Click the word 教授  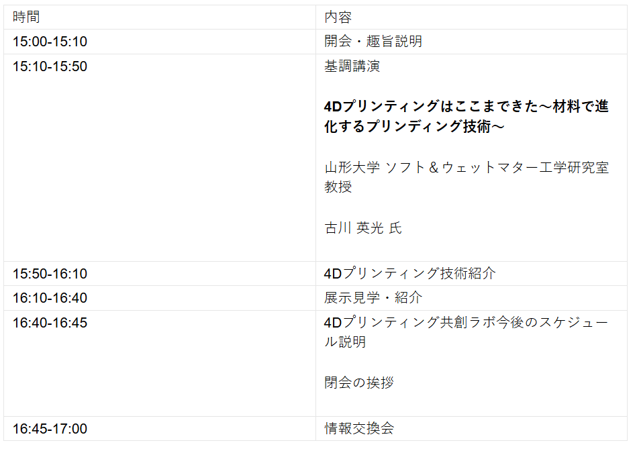(x=338, y=187)
